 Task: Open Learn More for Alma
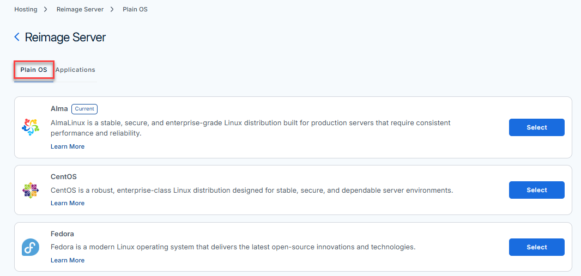pos(68,146)
